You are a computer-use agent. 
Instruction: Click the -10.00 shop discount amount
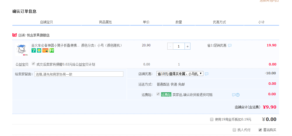click(x=270, y=73)
